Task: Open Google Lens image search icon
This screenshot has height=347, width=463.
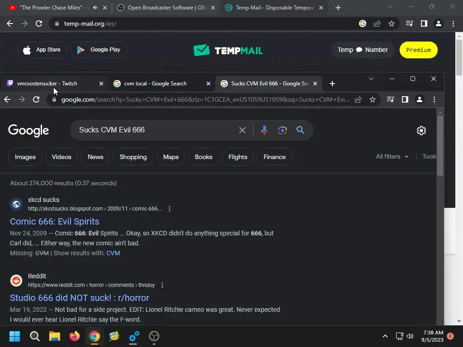Action: (x=282, y=130)
